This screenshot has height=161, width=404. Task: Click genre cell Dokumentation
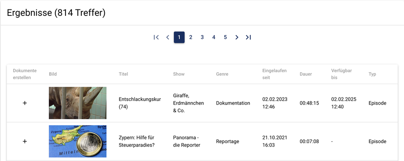(x=233, y=103)
